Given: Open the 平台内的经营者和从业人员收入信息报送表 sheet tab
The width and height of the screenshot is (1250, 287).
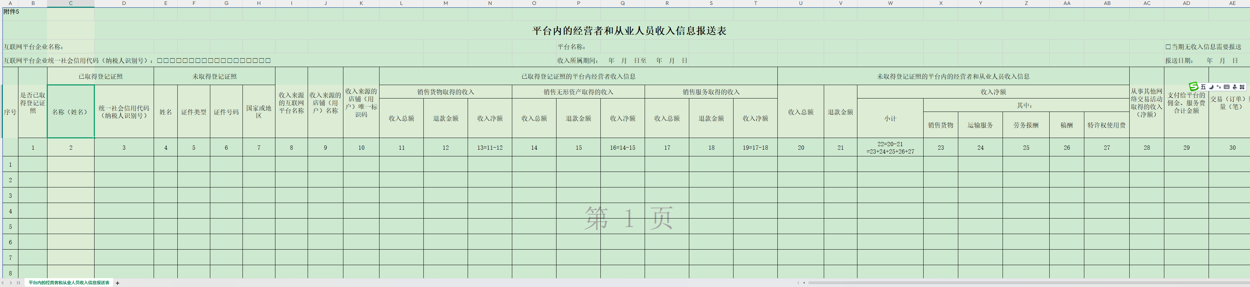Looking at the screenshot, I should [69, 283].
